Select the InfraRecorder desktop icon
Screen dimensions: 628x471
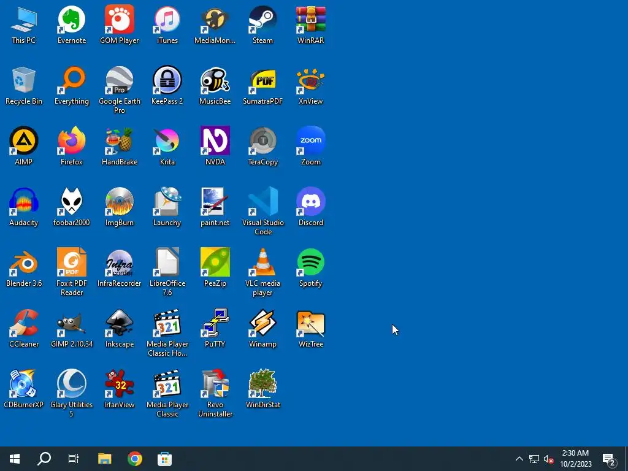pyautogui.click(x=120, y=262)
